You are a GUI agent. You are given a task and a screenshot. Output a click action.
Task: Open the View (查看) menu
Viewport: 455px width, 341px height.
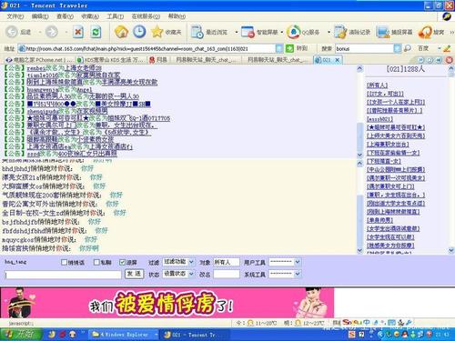[65, 16]
